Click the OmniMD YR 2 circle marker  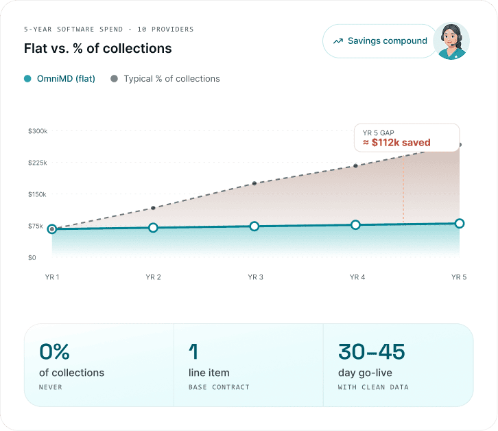pos(153,228)
